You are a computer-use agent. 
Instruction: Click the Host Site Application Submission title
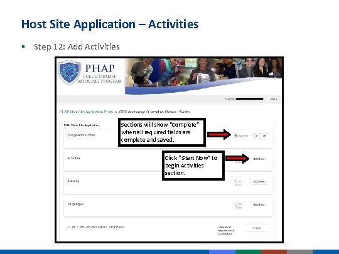[x=96, y=227]
